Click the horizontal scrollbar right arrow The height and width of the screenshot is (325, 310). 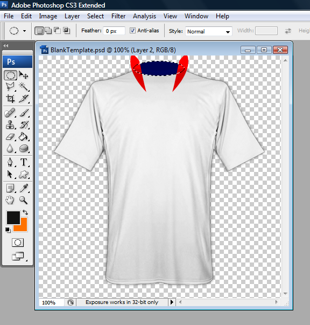click(277, 302)
